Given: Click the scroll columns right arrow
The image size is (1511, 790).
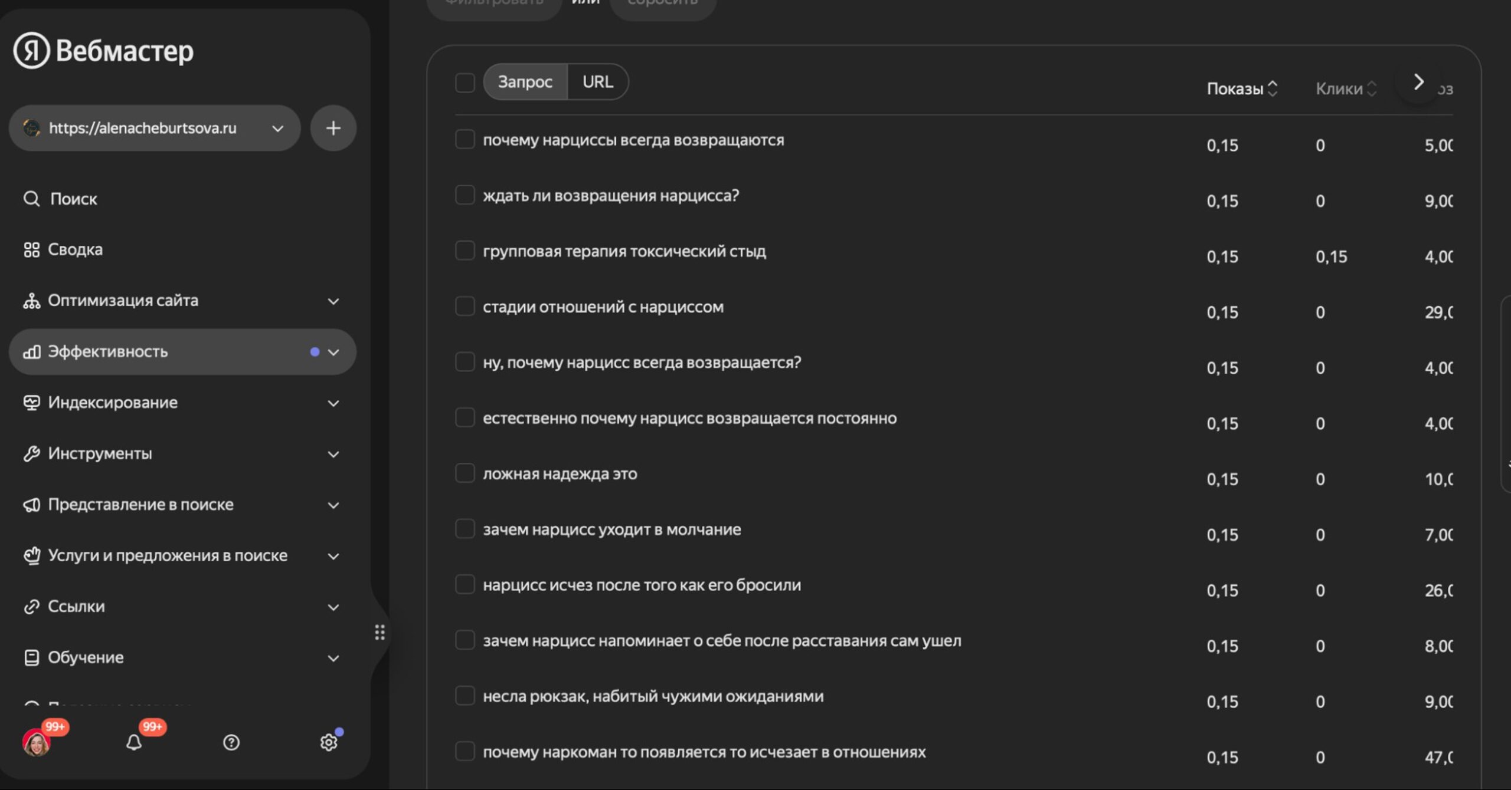Looking at the screenshot, I should [1418, 82].
